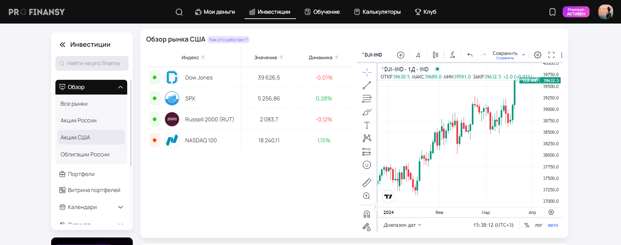Toggle авто auto scale
Viewport: 621px width, 245px height.
[x=553, y=225]
